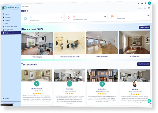
Task: Select Testimonials in the sidebar
Action: pyautogui.click(x=11, y=33)
